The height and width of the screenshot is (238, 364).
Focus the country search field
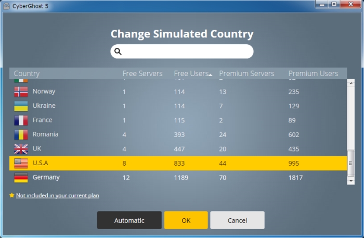182,52
